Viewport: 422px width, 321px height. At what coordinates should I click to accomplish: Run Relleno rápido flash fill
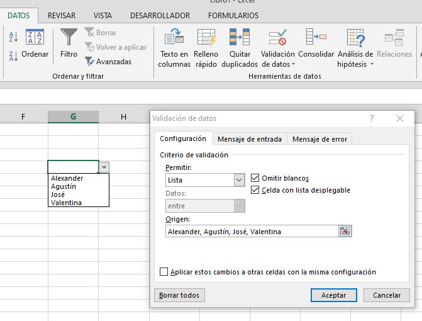point(206,48)
